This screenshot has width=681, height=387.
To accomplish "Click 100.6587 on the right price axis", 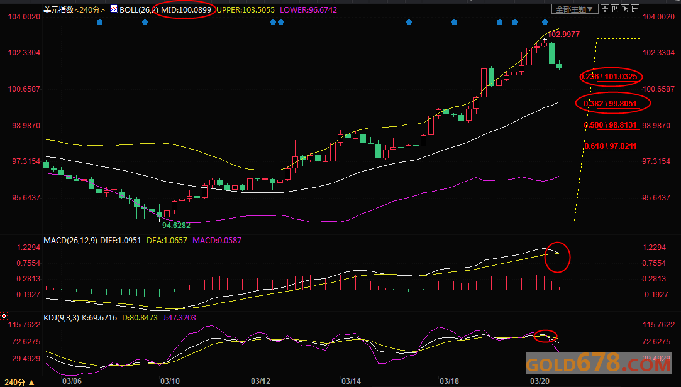I will [x=658, y=89].
